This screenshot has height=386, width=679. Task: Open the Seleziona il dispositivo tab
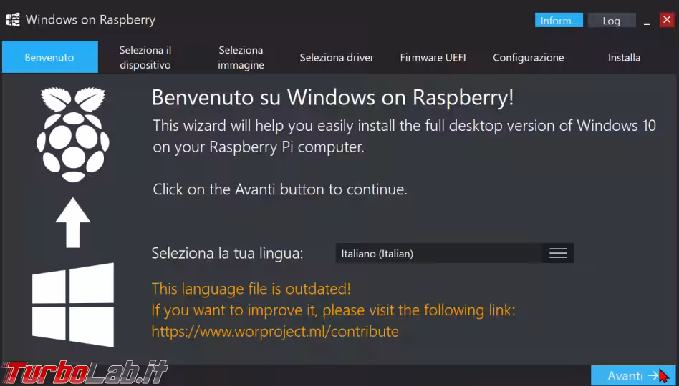pos(145,57)
